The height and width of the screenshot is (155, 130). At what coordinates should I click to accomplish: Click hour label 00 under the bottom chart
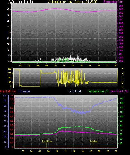(116, 151)
